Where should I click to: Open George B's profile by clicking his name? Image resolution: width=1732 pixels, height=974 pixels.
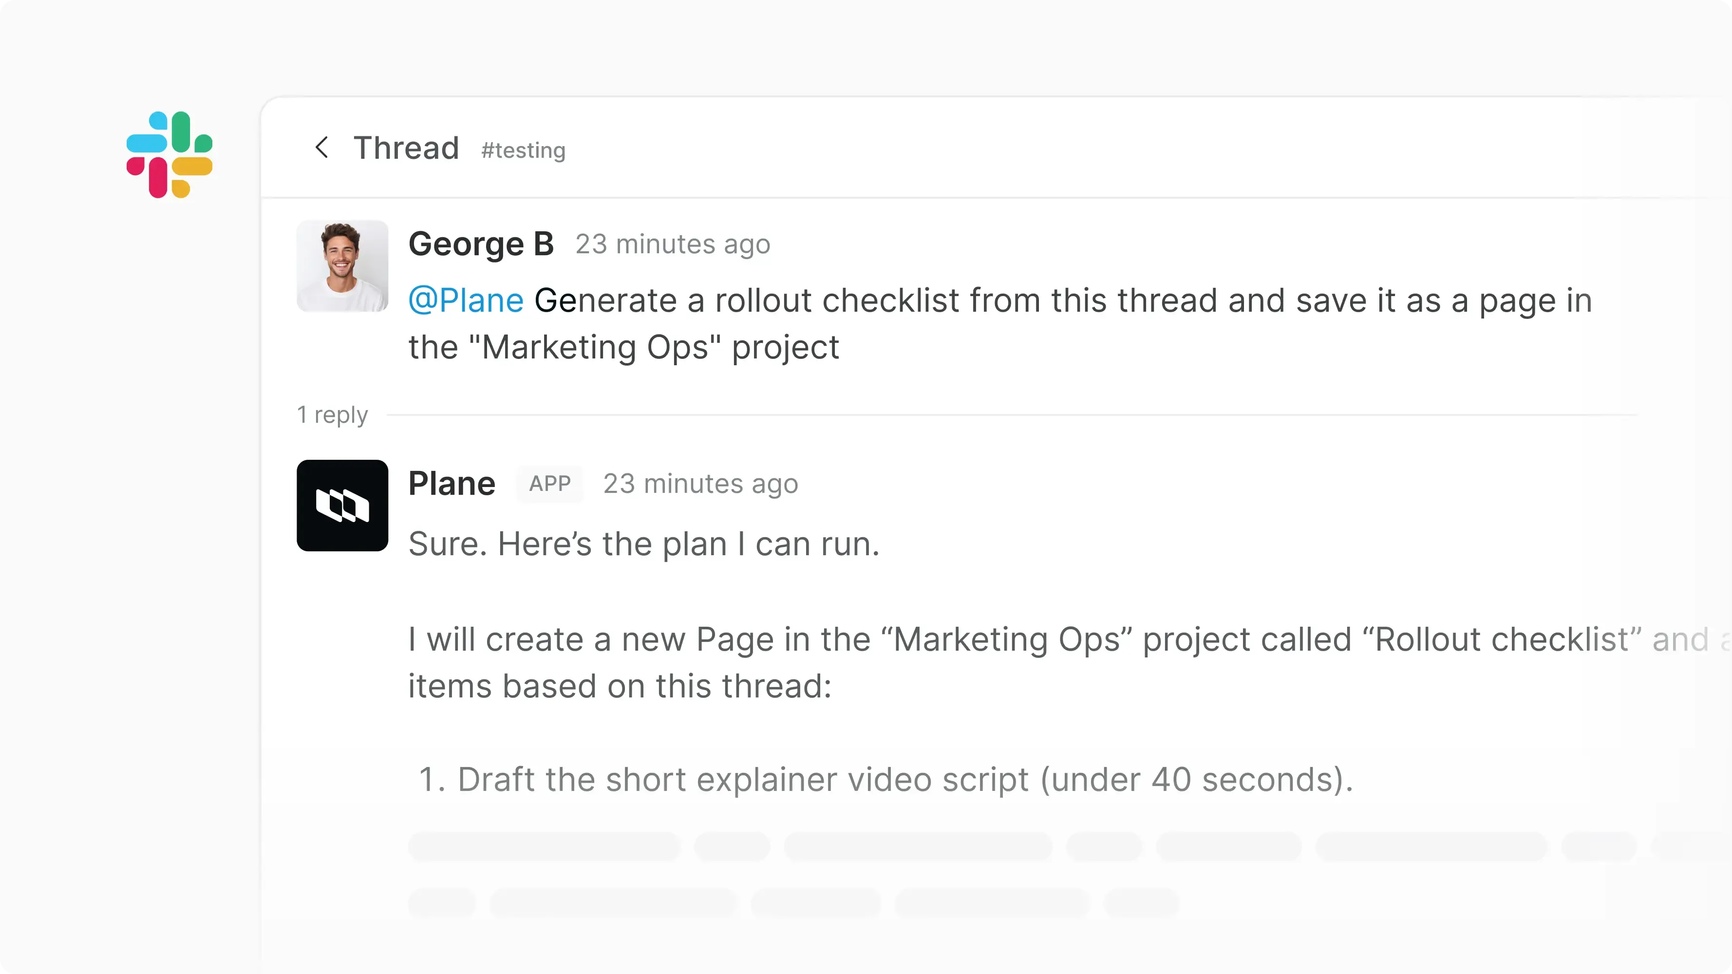pyautogui.click(x=481, y=243)
